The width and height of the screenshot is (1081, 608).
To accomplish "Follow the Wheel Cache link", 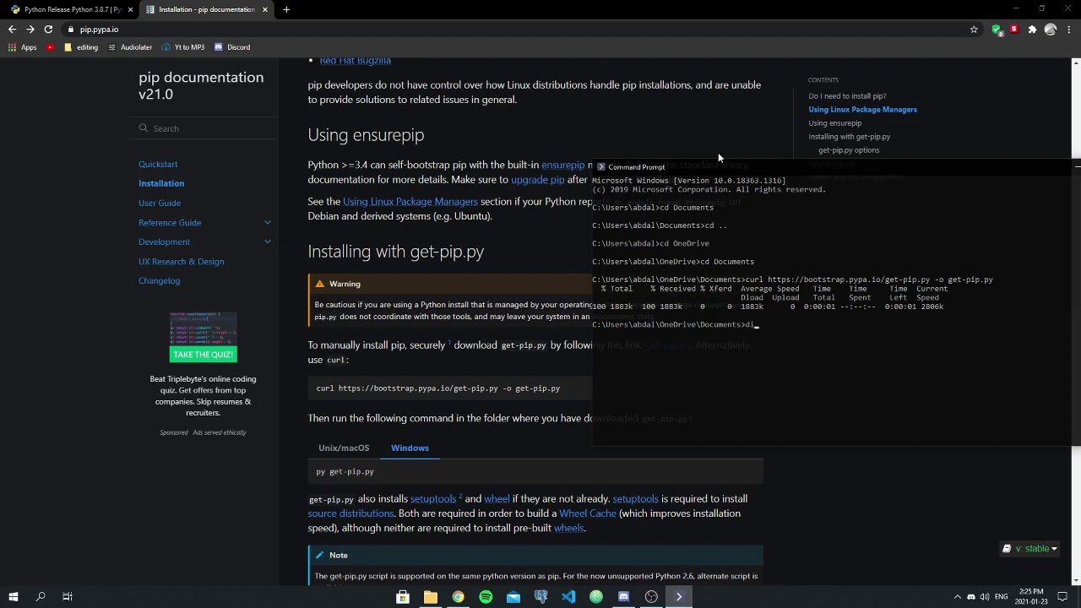I will pyautogui.click(x=587, y=513).
